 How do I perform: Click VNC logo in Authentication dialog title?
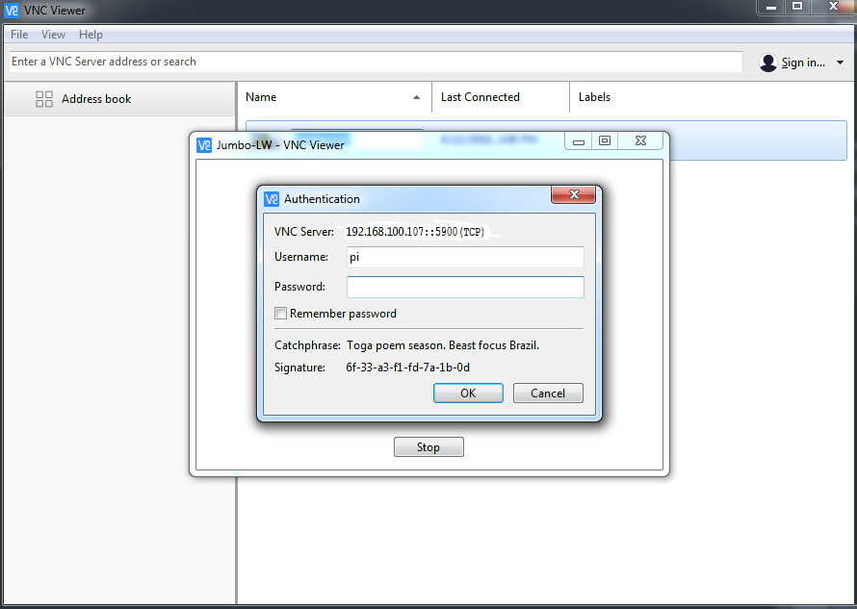(x=272, y=199)
